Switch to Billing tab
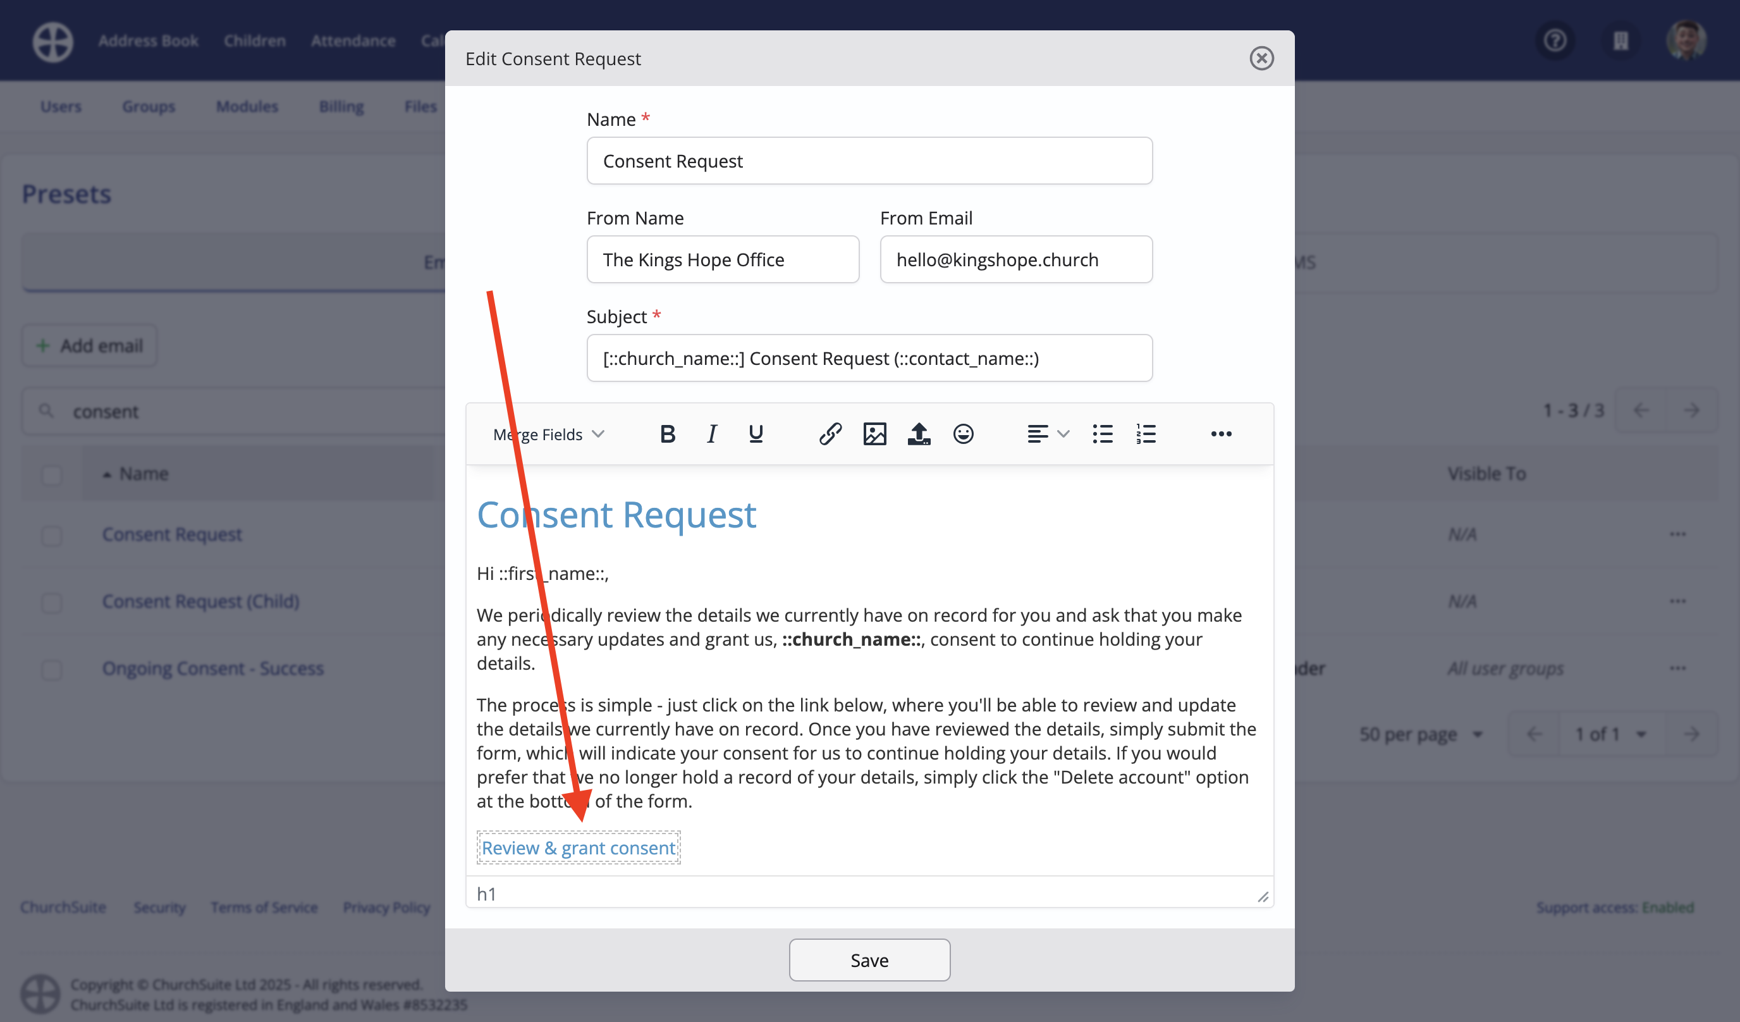The width and height of the screenshot is (1740, 1022). pos(341,106)
